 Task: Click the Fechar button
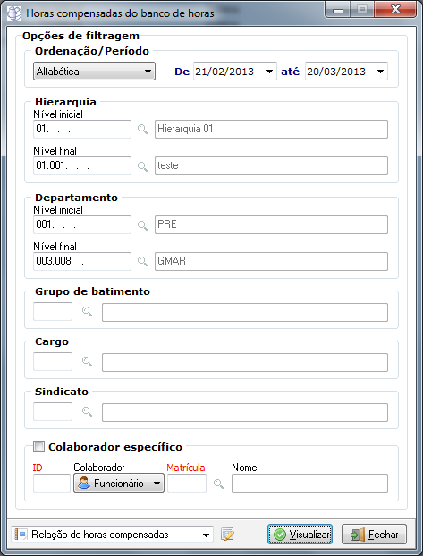(x=374, y=535)
